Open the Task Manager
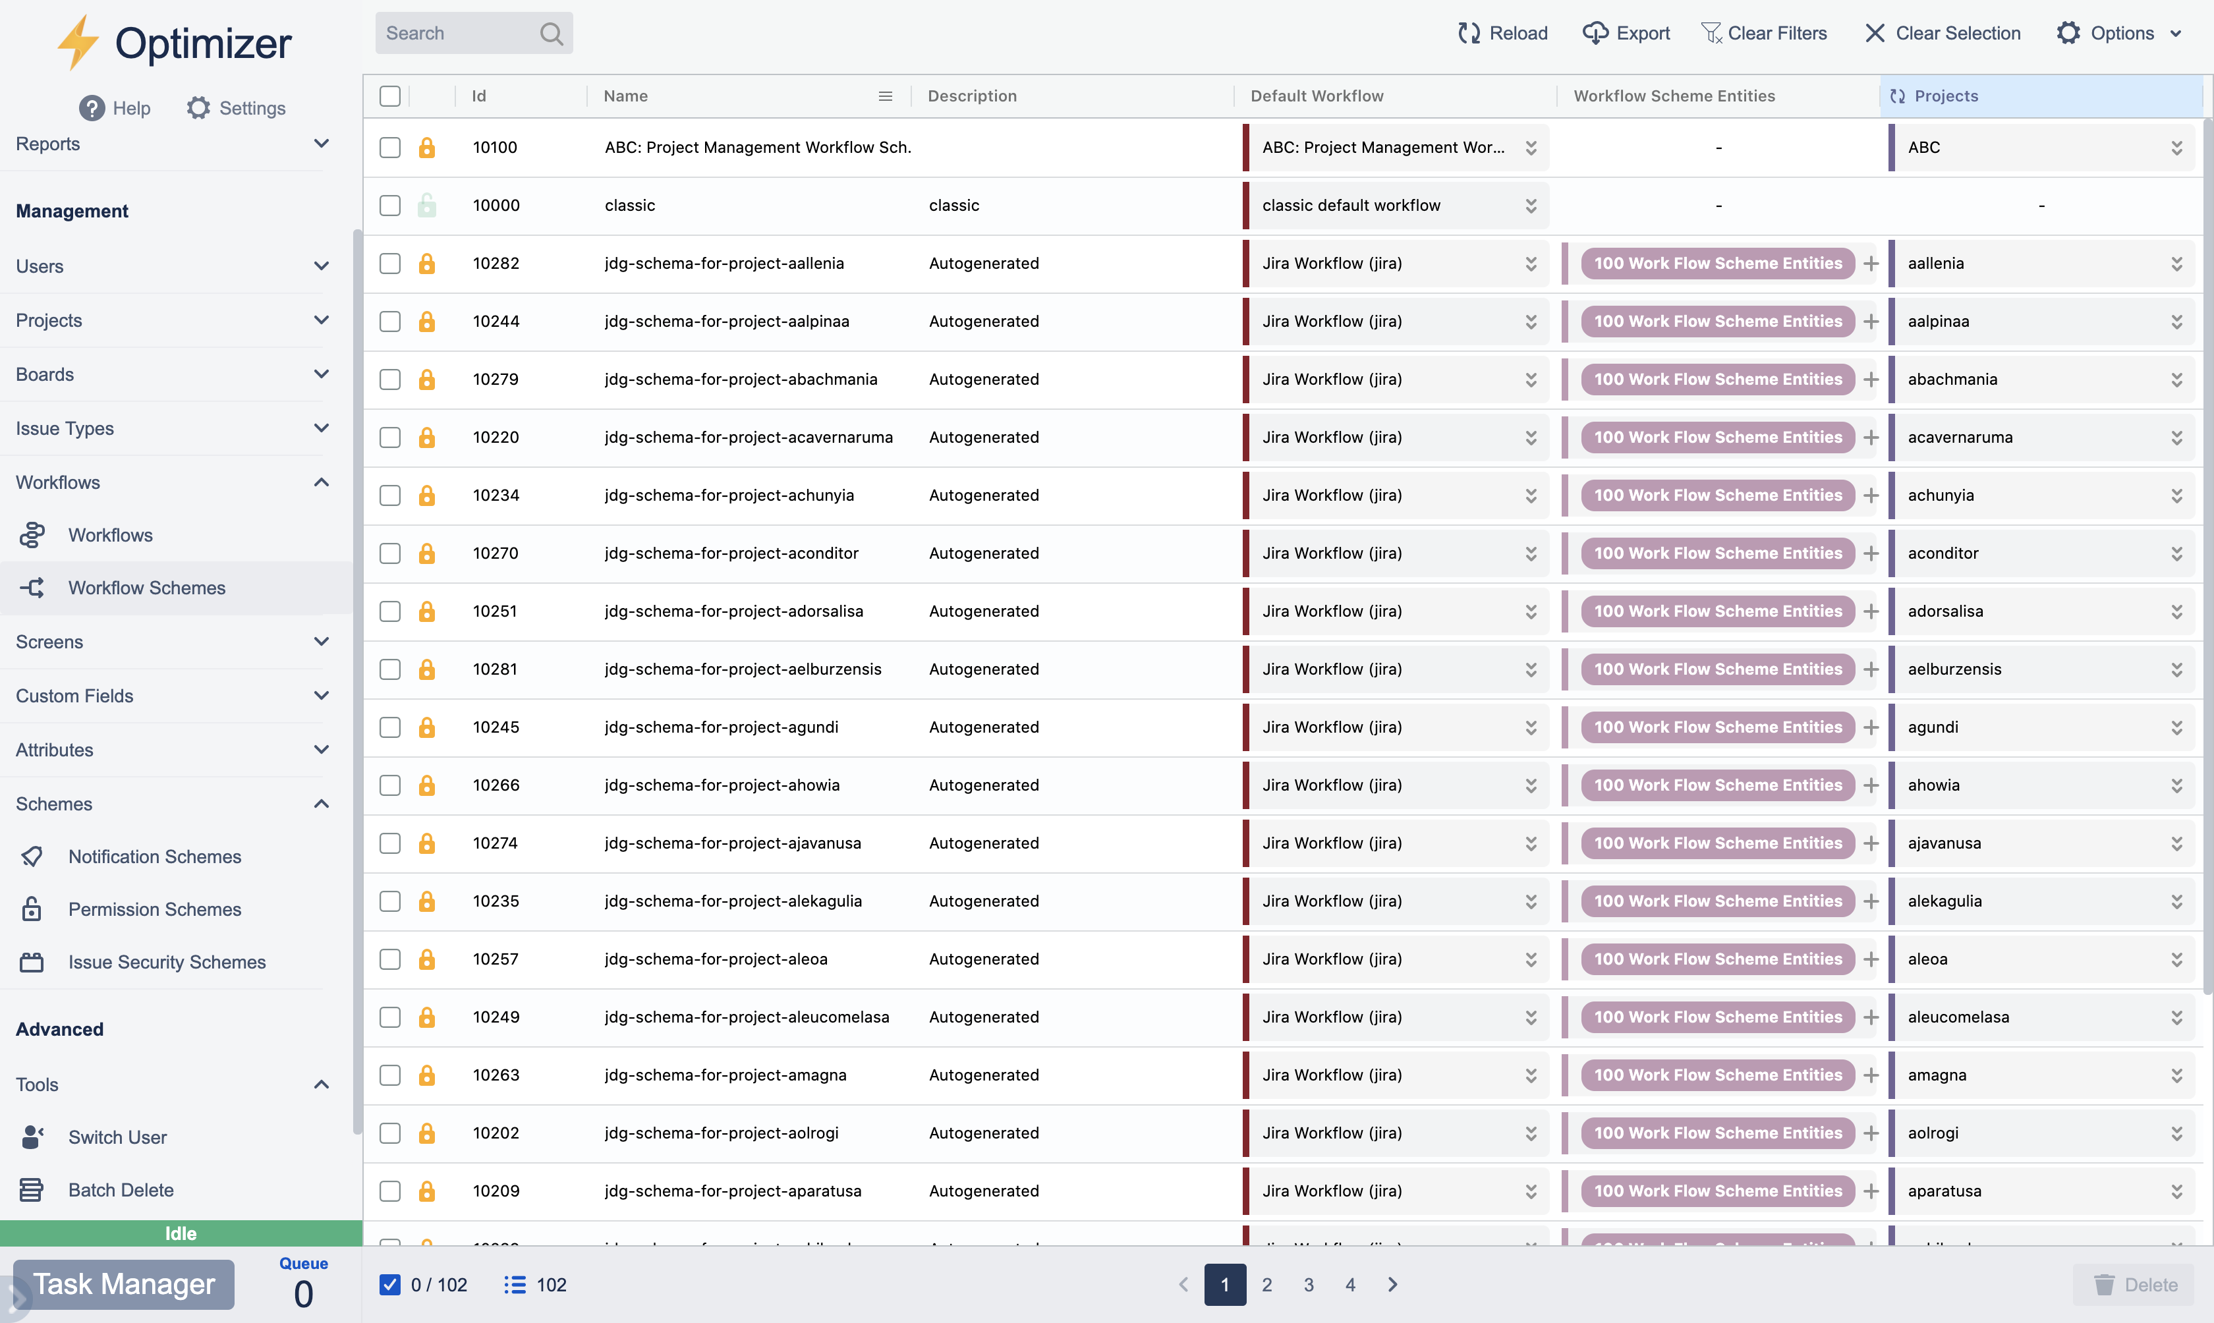The width and height of the screenshot is (2214, 1323). tap(124, 1283)
